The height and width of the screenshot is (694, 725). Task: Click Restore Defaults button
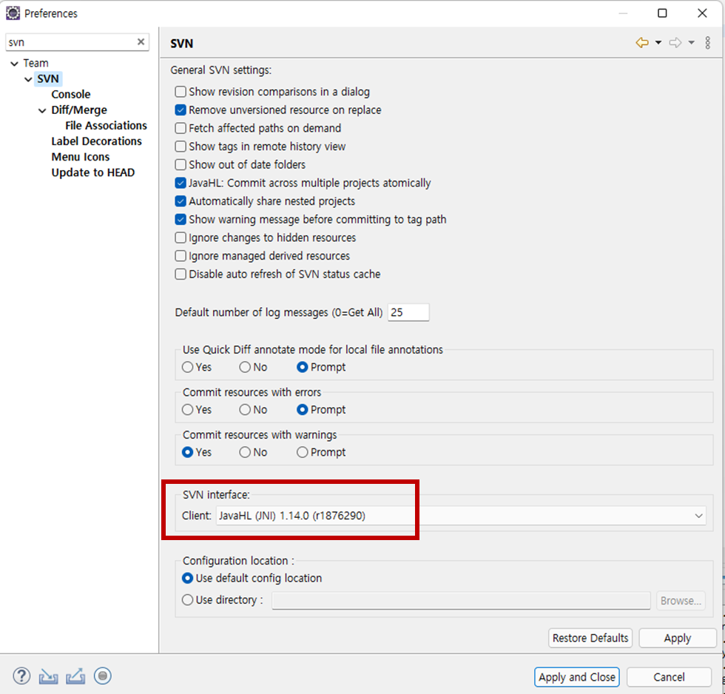tap(590, 638)
